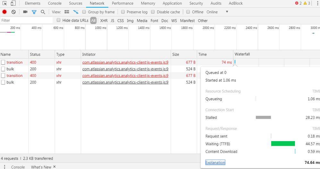Switch to the Elements tab
Viewport: 320px width, 169px height.
33,3
